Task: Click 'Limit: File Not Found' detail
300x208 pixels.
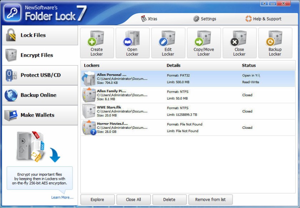Action: (x=182, y=131)
